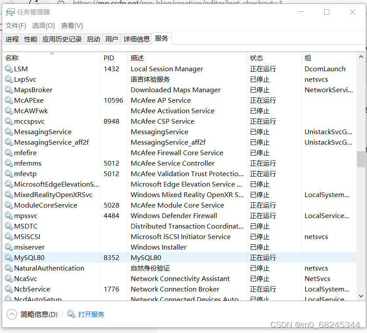This screenshot has width=367, height=333.
Task: Open the 打开服务 link
Action: pos(91,314)
